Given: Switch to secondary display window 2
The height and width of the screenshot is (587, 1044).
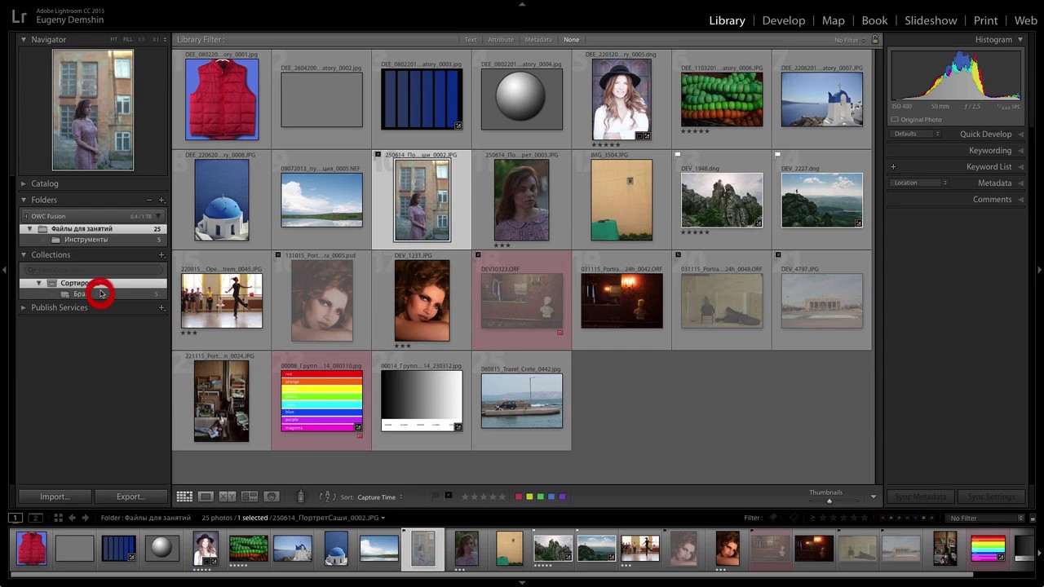Looking at the screenshot, I should point(35,518).
